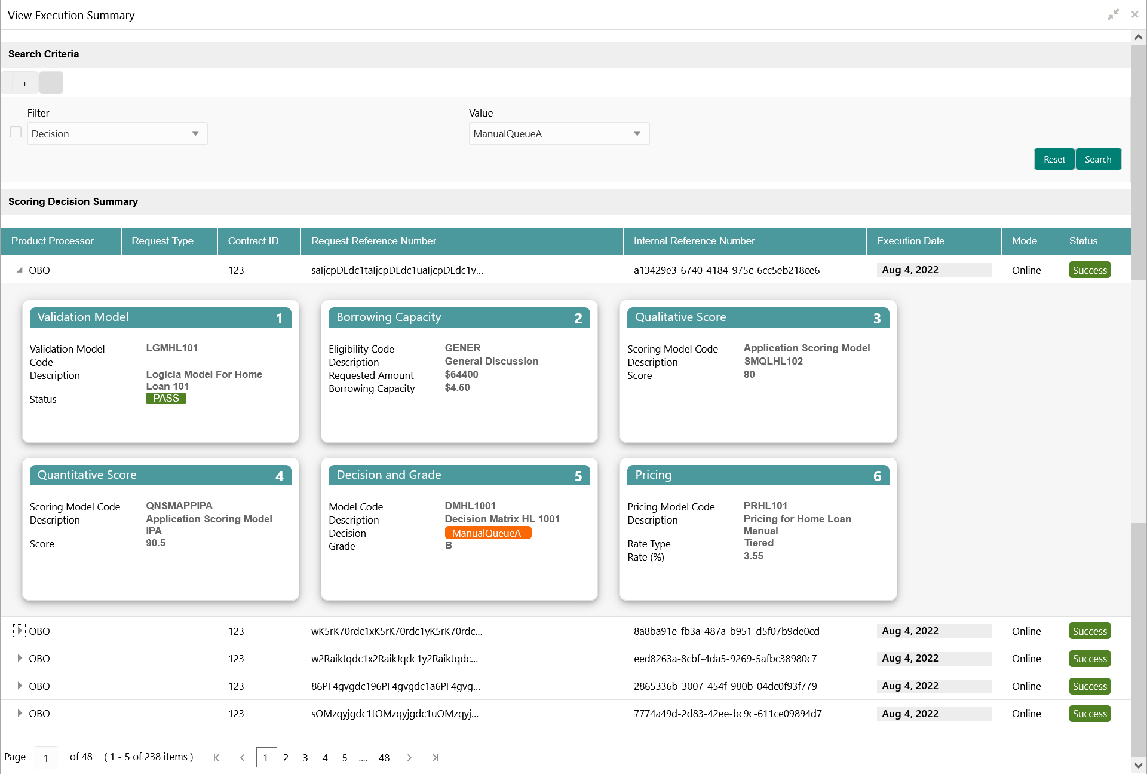Jump to the last page icon
The width and height of the screenshot is (1147, 774).
coord(436,758)
